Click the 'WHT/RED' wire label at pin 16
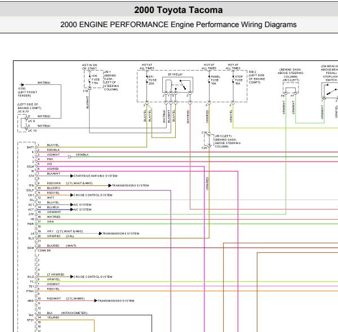Screen dimensions: 338x332 click(x=54, y=217)
